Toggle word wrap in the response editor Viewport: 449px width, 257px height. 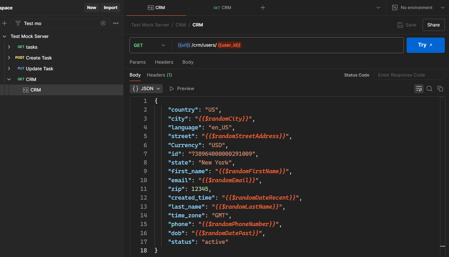419,89
